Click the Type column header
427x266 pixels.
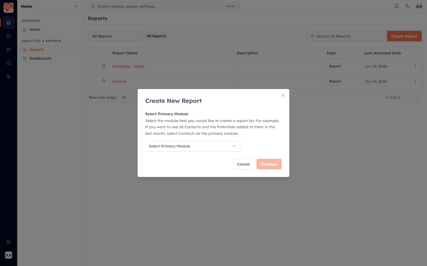point(331,53)
